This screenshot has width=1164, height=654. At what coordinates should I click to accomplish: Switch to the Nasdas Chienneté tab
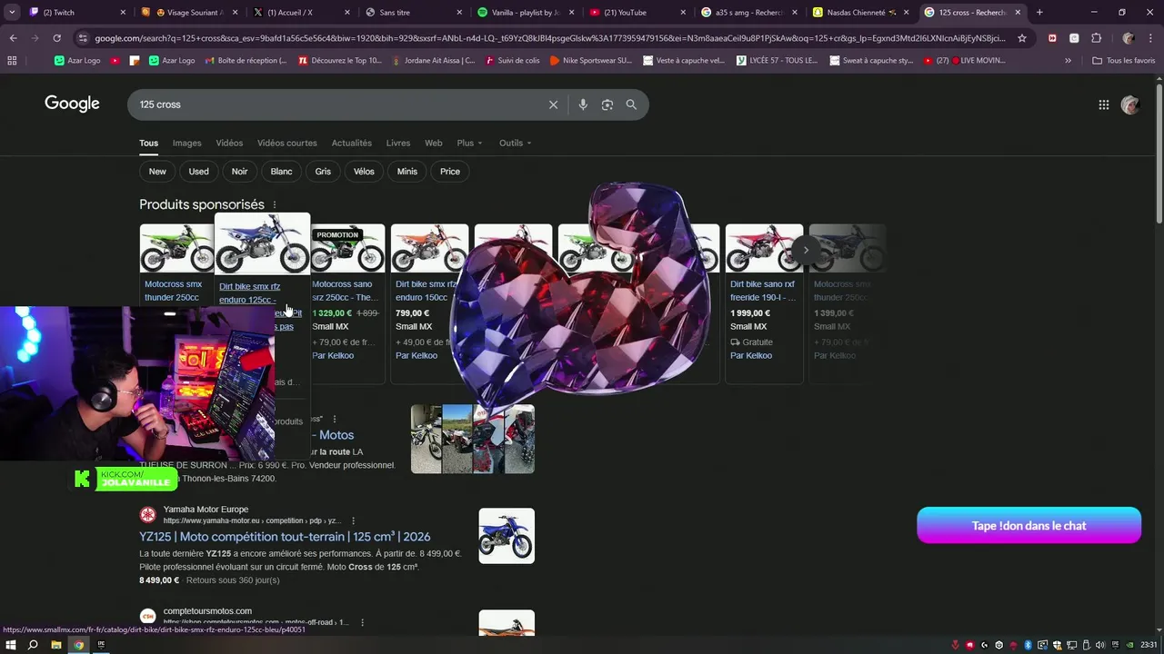click(861, 13)
